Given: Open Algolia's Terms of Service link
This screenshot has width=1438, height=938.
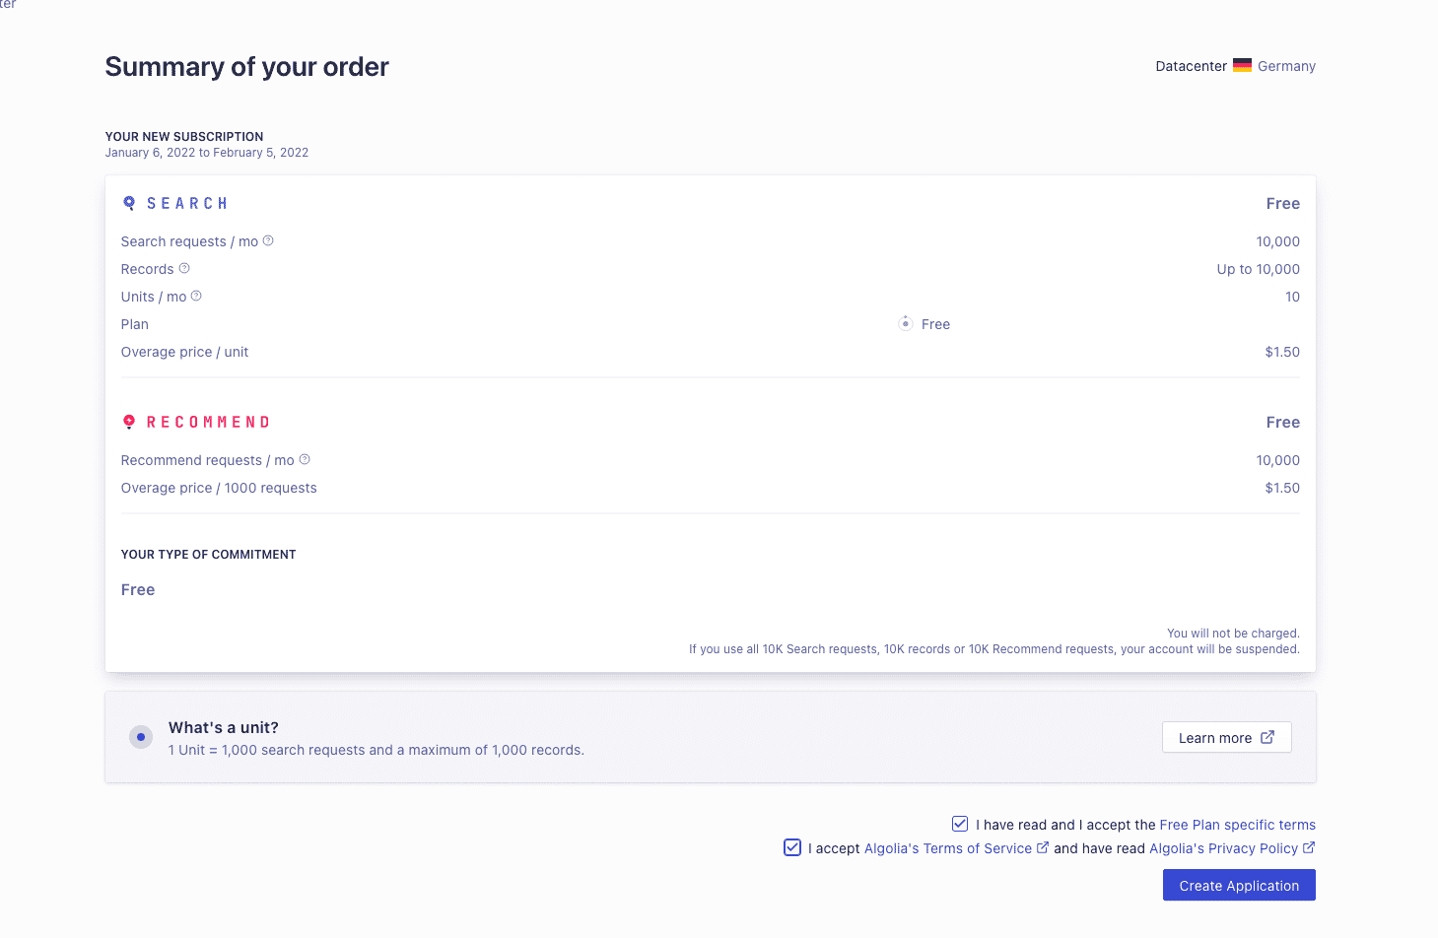Looking at the screenshot, I should tap(948, 848).
